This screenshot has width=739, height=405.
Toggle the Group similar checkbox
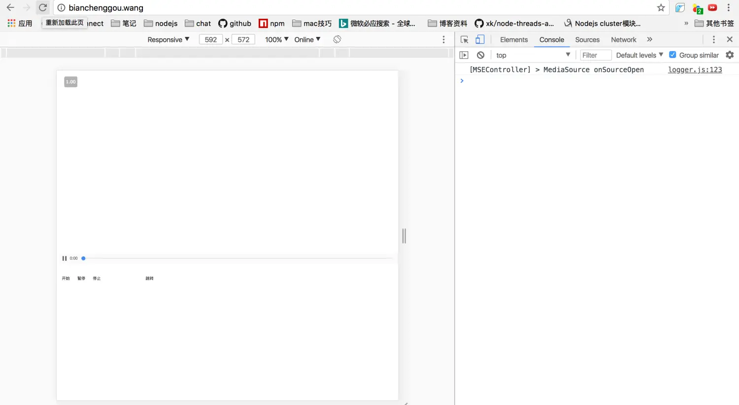pyautogui.click(x=672, y=55)
